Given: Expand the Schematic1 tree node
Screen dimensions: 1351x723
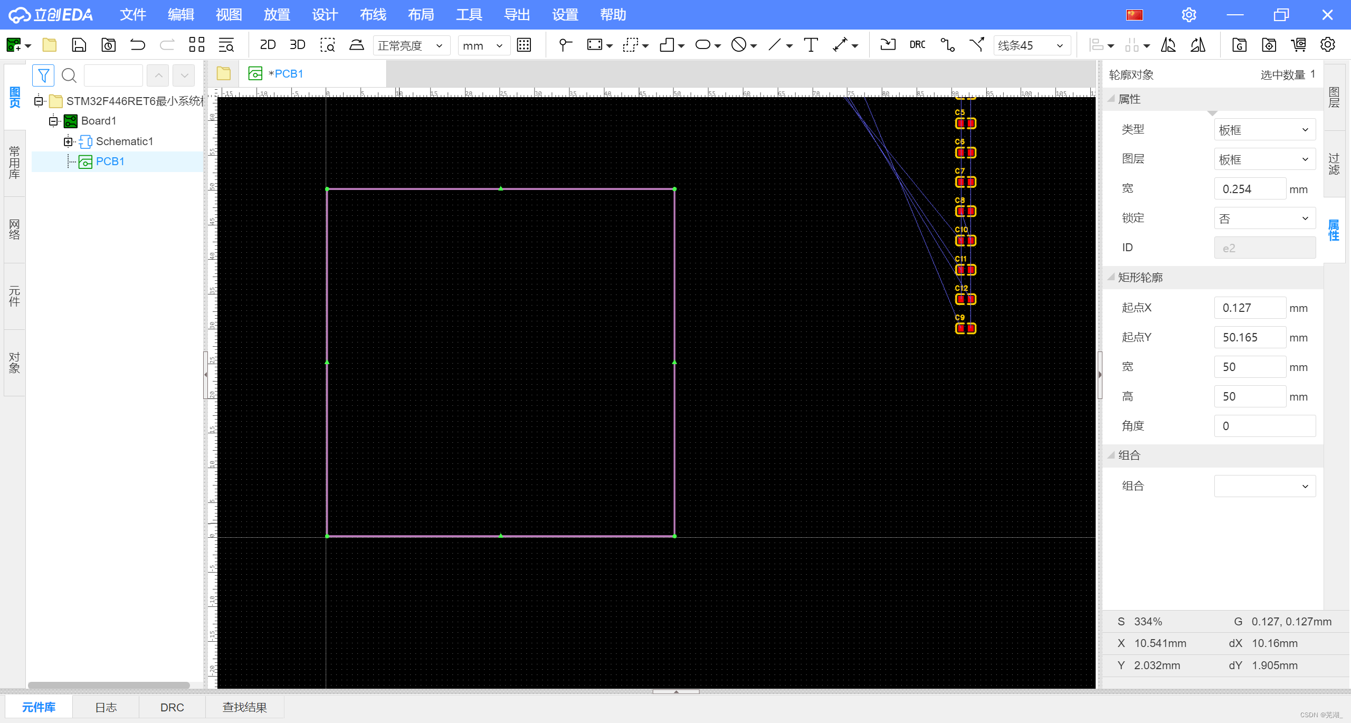Looking at the screenshot, I should coord(68,141).
